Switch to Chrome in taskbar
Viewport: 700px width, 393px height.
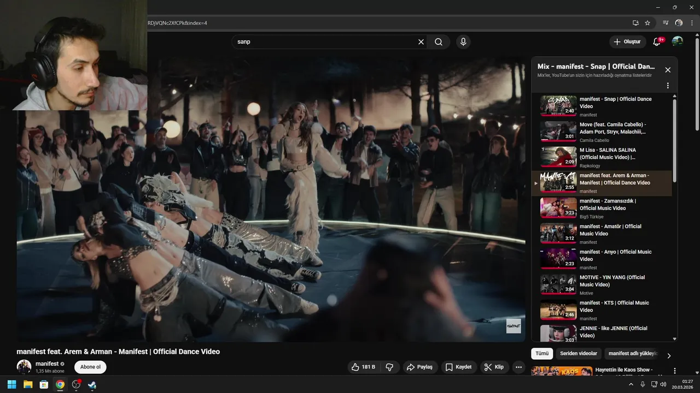[x=60, y=384]
